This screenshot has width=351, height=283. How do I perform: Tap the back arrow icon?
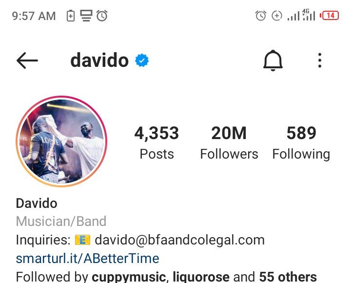(x=27, y=61)
